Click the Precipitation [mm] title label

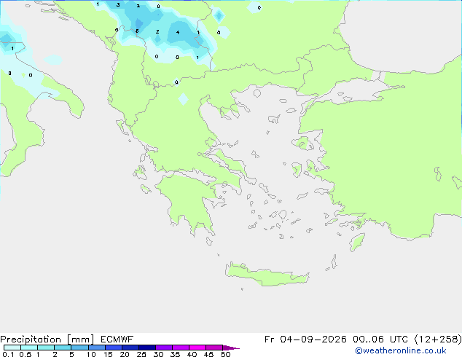(47, 340)
